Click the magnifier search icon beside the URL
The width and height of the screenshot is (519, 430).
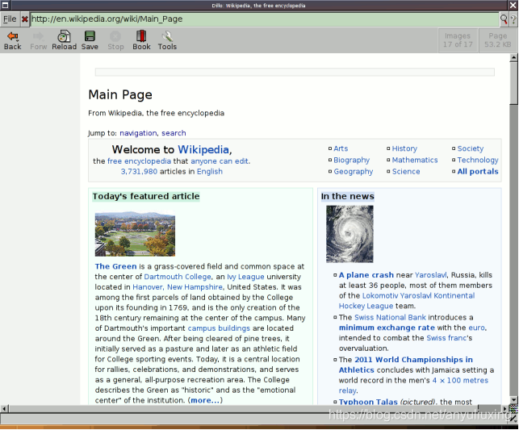[504, 19]
